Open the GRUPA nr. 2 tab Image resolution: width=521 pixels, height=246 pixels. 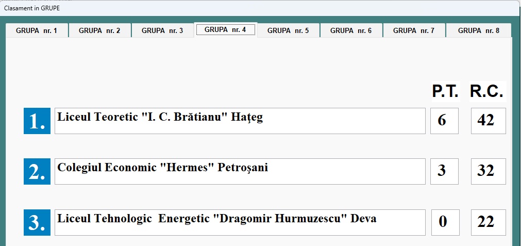tap(99, 30)
